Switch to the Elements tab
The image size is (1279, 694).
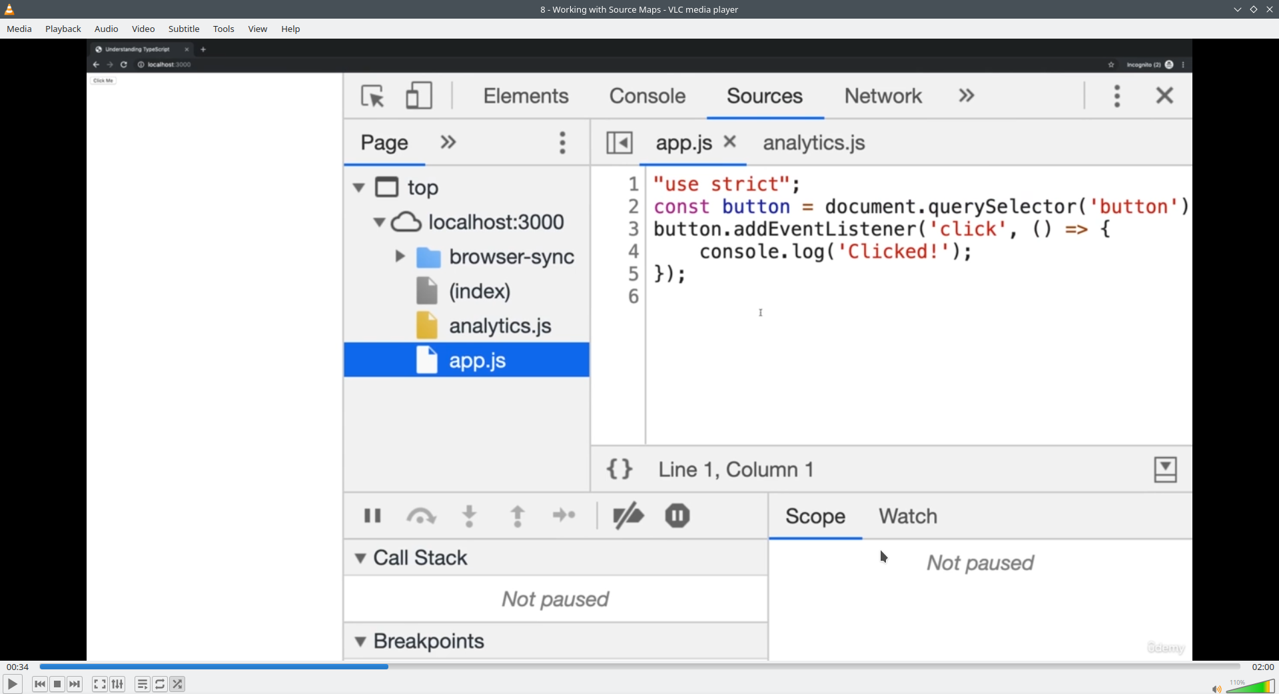[526, 96]
